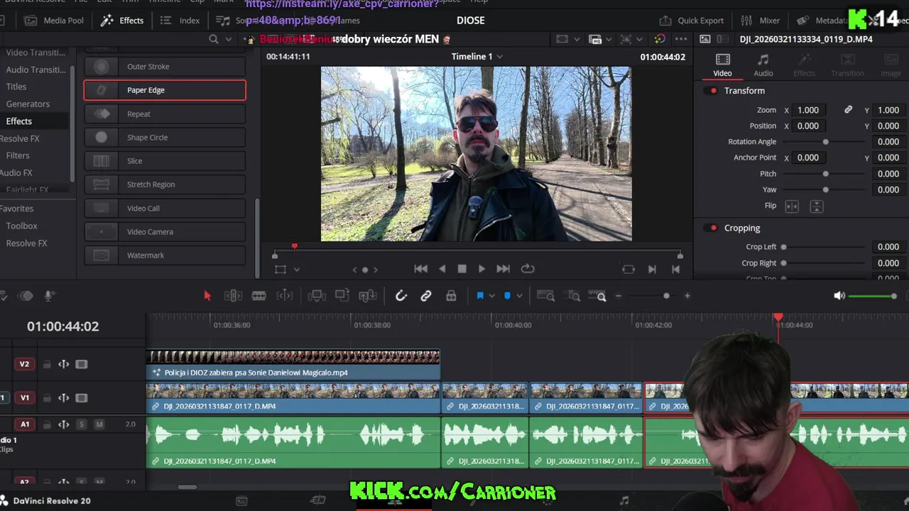Select the Video Call effect
The image size is (909, 511).
(x=165, y=208)
